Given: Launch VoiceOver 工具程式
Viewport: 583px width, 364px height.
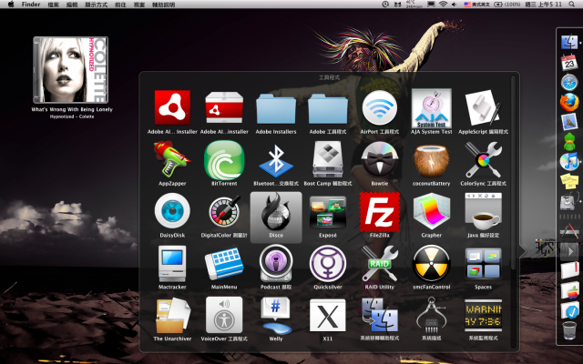Looking at the screenshot, I should (x=224, y=315).
